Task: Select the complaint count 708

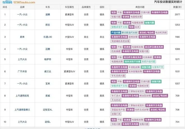Action: click(x=177, y=110)
